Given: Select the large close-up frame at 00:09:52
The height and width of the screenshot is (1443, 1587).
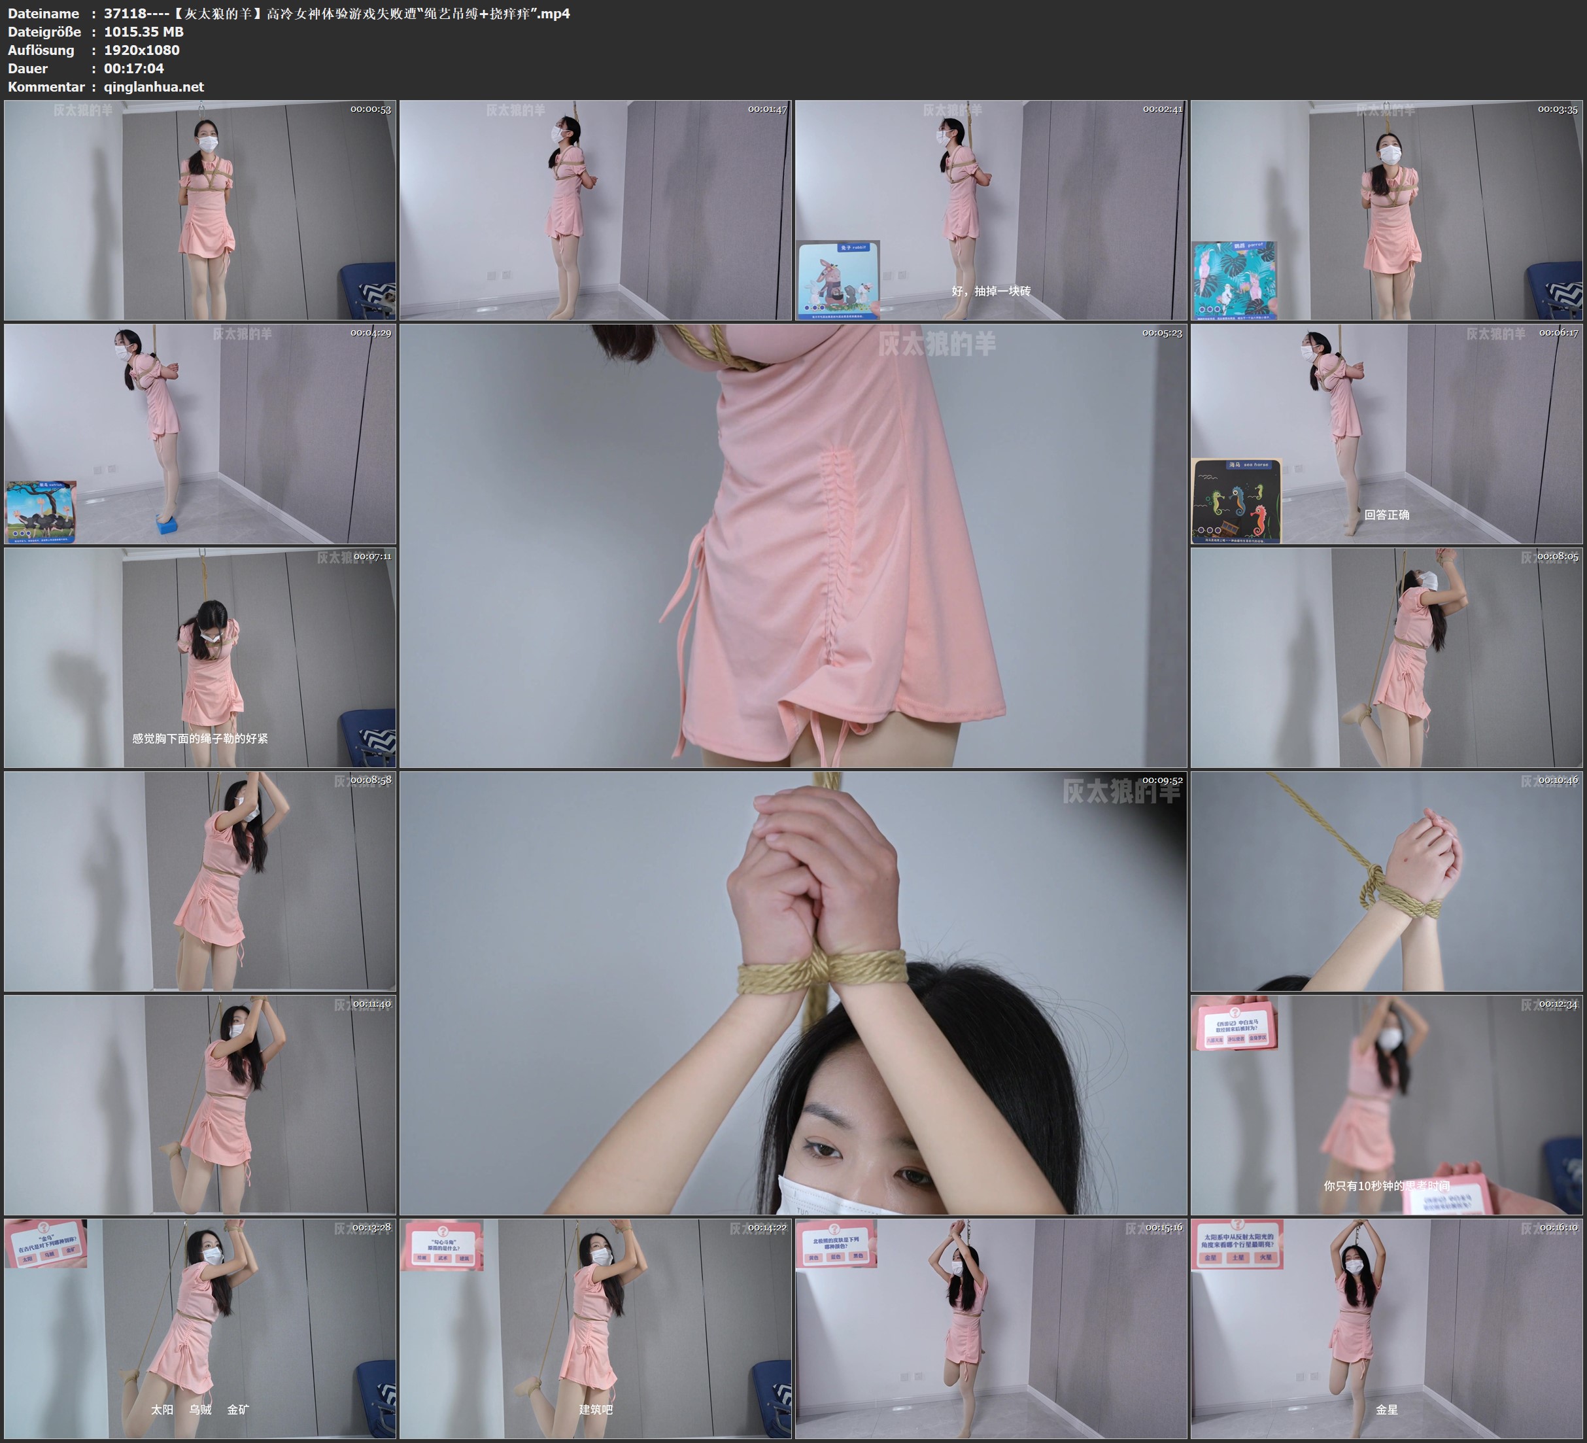Looking at the screenshot, I should 793,992.
